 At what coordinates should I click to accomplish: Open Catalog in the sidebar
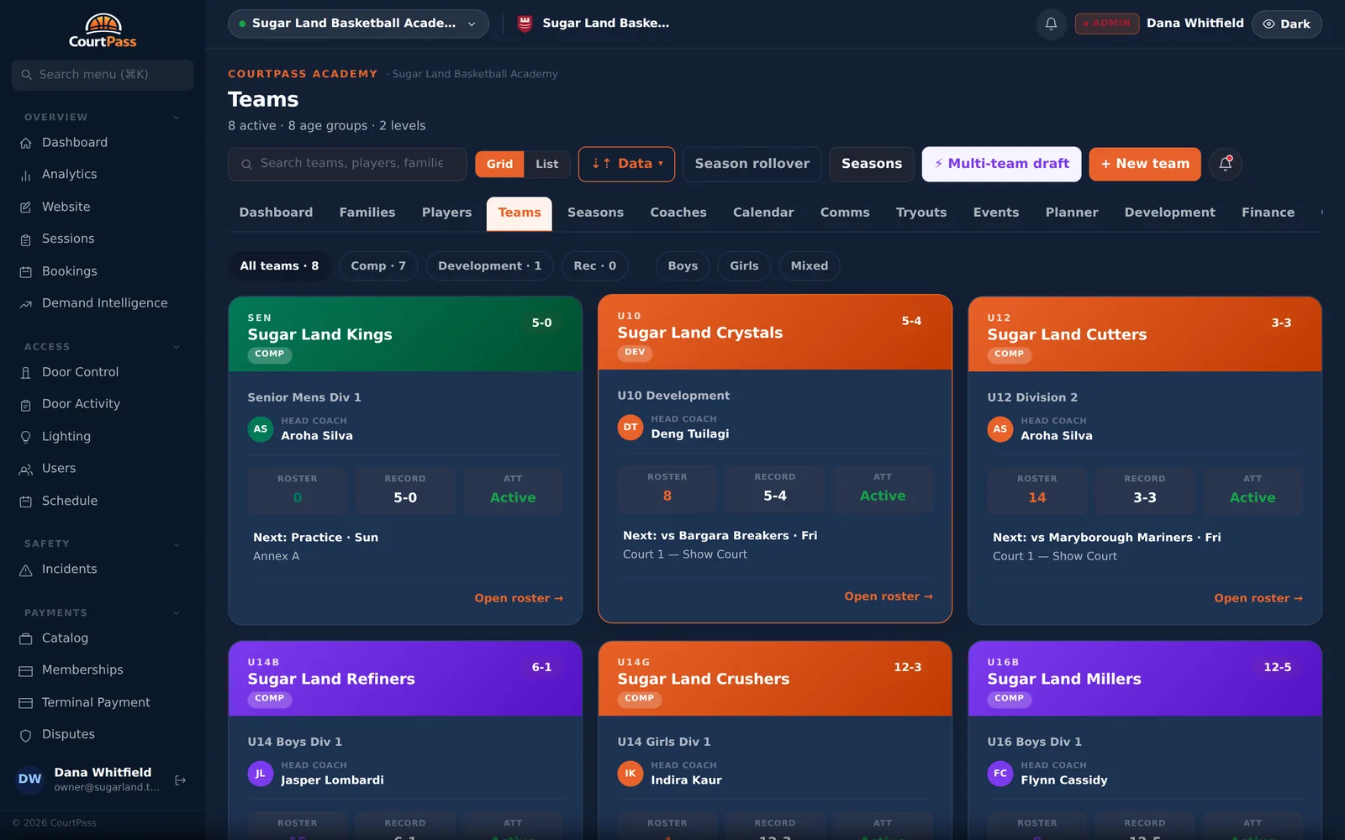point(65,638)
